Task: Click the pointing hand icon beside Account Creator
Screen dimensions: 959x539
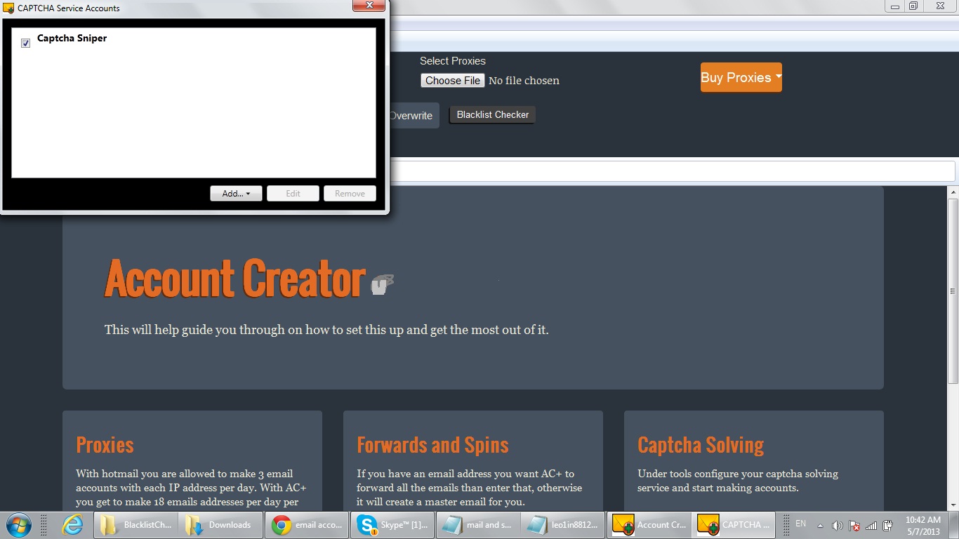Action: (x=381, y=284)
